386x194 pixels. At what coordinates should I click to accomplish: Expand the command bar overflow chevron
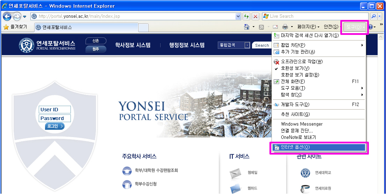[381, 24]
